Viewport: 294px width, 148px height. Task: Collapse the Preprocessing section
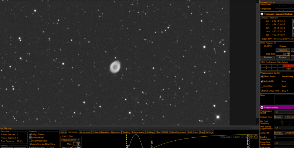[x=262, y=107]
